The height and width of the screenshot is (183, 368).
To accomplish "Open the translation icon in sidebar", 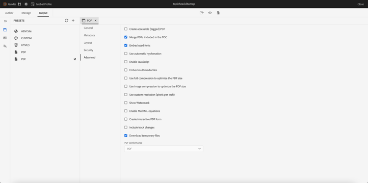I will (5, 46).
